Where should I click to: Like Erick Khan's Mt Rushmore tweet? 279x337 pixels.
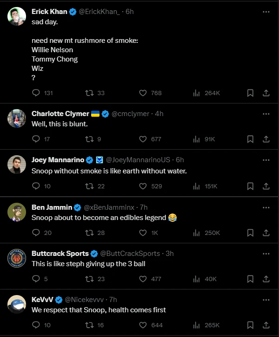pyautogui.click(x=144, y=93)
